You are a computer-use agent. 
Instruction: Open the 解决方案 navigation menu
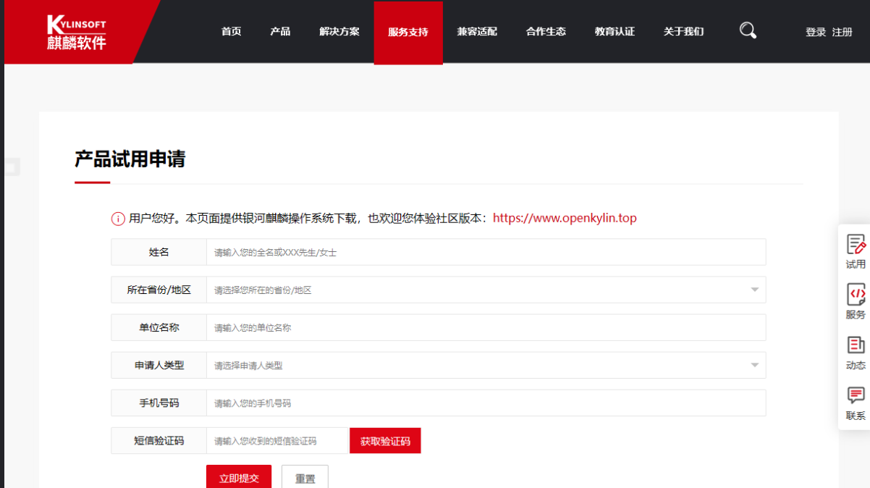click(x=339, y=32)
